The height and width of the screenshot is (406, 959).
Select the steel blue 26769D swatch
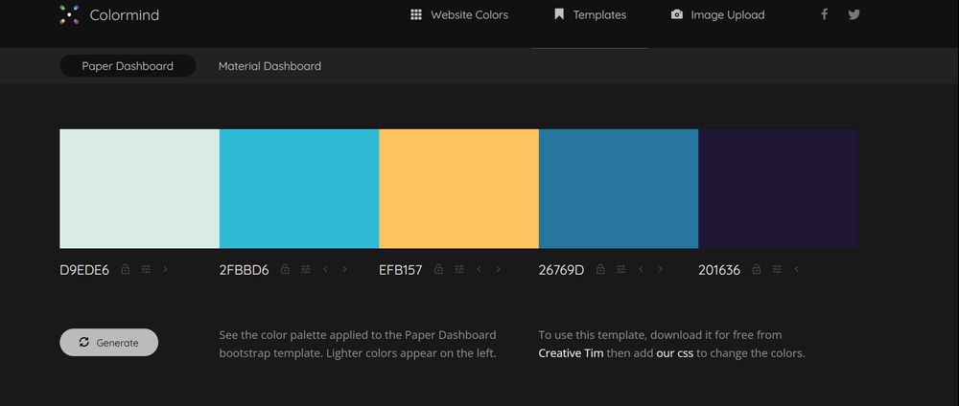pyautogui.click(x=619, y=189)
